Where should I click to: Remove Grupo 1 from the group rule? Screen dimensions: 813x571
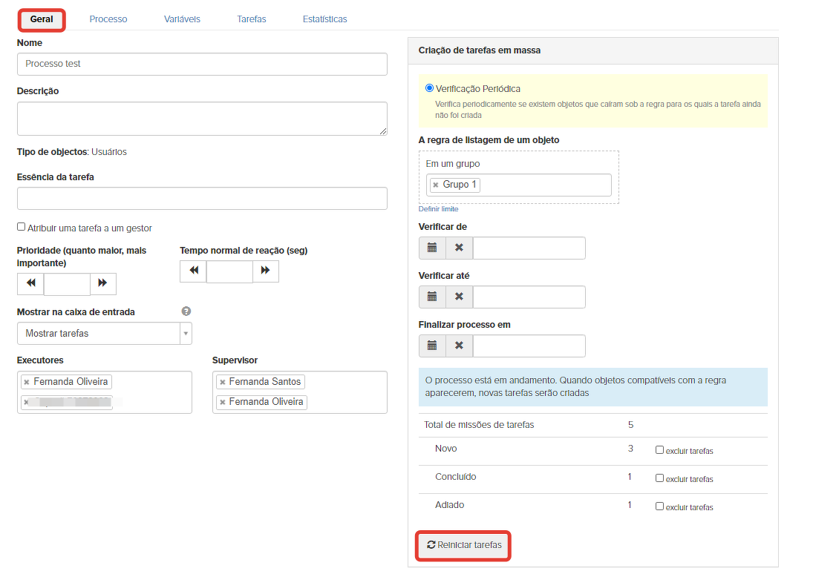436,185
